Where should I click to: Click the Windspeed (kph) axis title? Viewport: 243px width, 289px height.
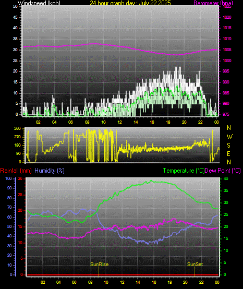[x=39, y=3]
